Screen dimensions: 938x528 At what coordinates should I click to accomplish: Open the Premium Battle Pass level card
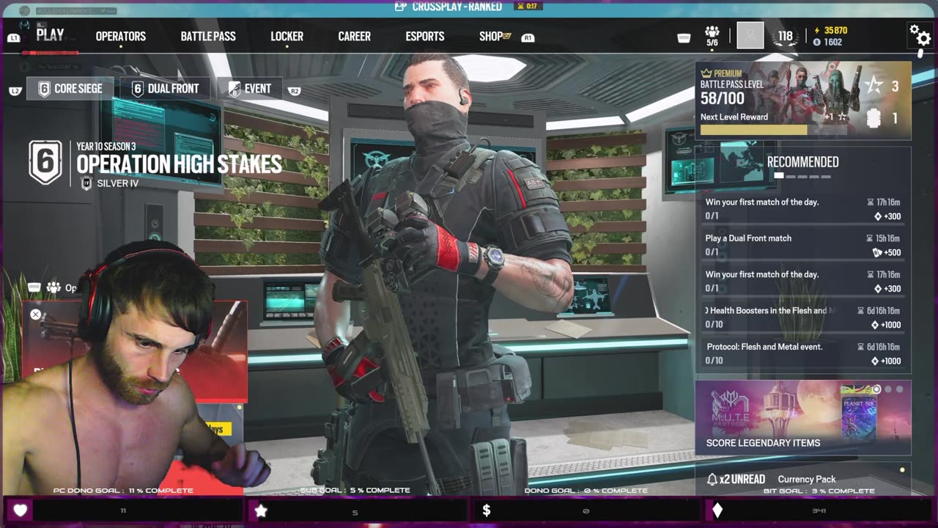click(803, 100)
